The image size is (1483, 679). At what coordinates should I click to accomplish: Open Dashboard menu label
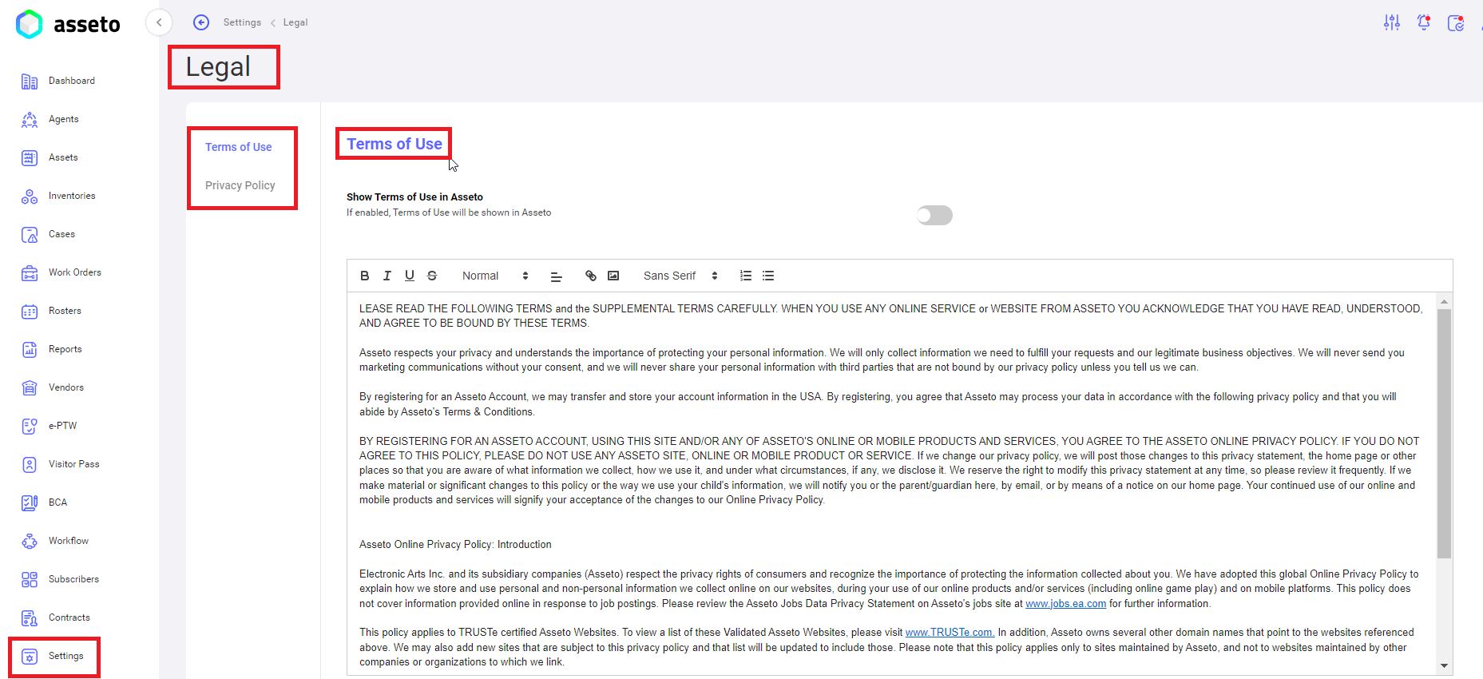click(x=72, y=81)
